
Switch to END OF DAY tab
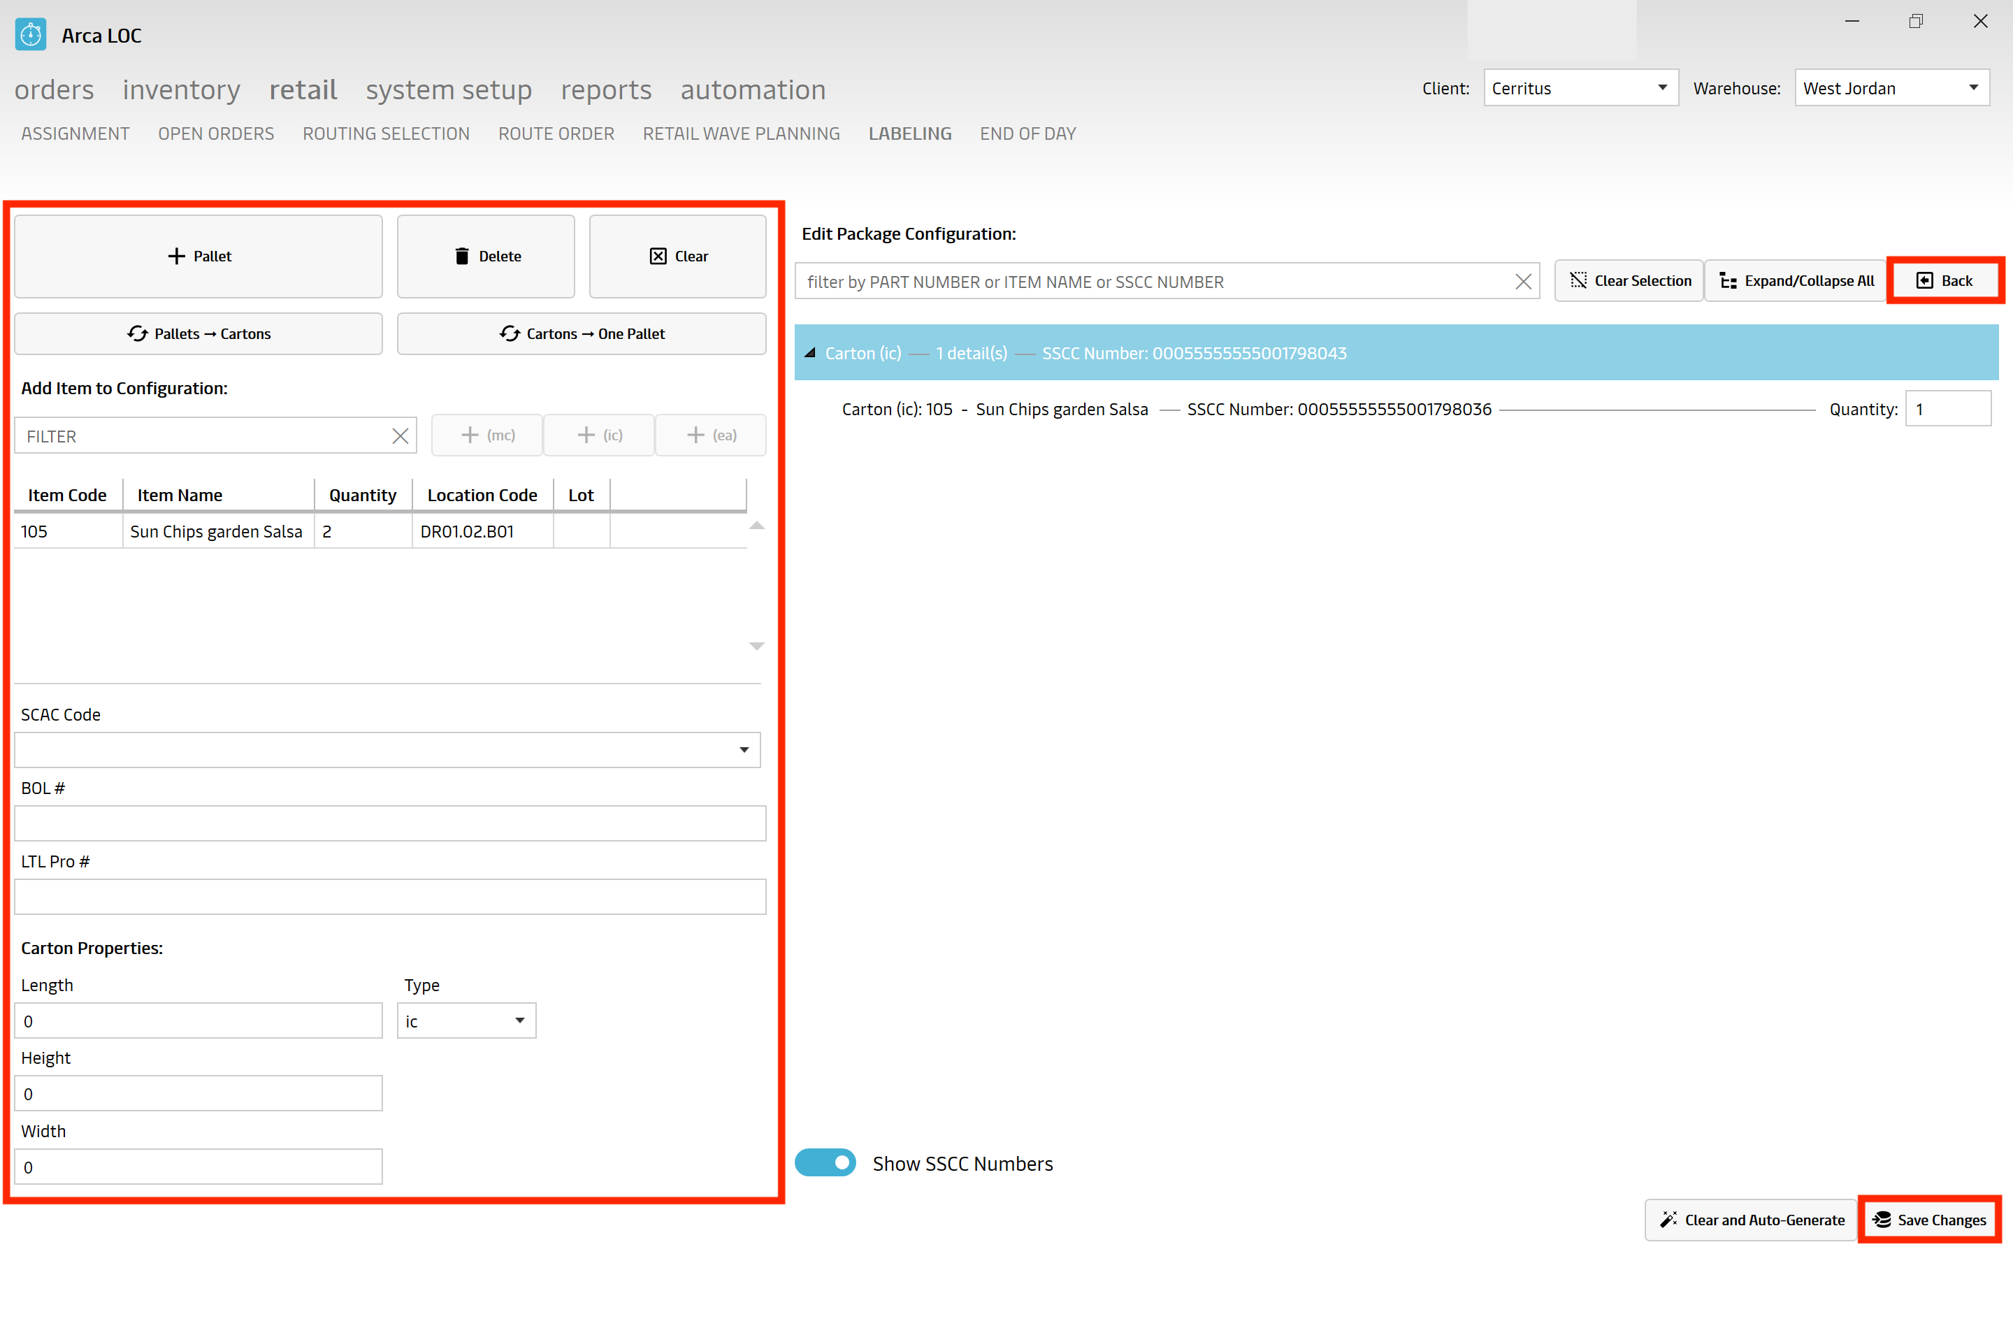[1028, 134]
